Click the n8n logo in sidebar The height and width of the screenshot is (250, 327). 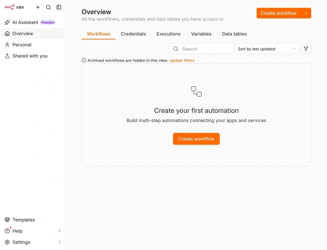pos(14,7)
